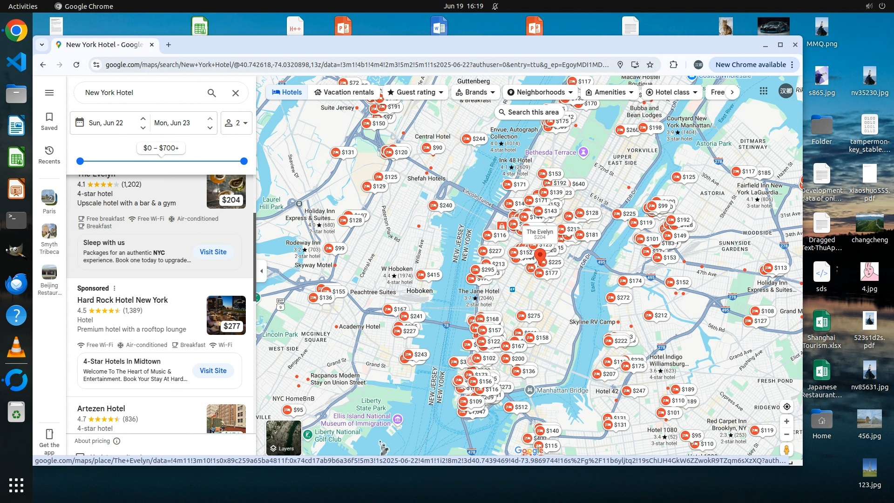Switch to the New York Hotel browser tab
Screen dimensions: 894x503
tap(104, 45)
